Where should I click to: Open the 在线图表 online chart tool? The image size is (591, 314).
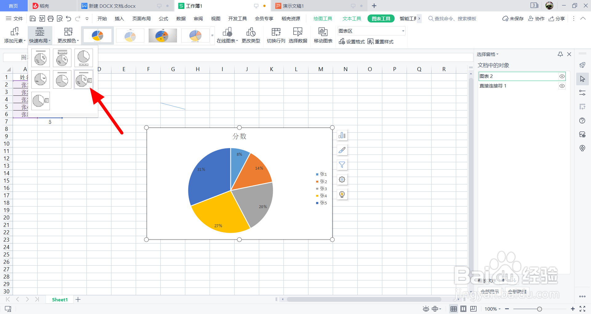(227, 35)
